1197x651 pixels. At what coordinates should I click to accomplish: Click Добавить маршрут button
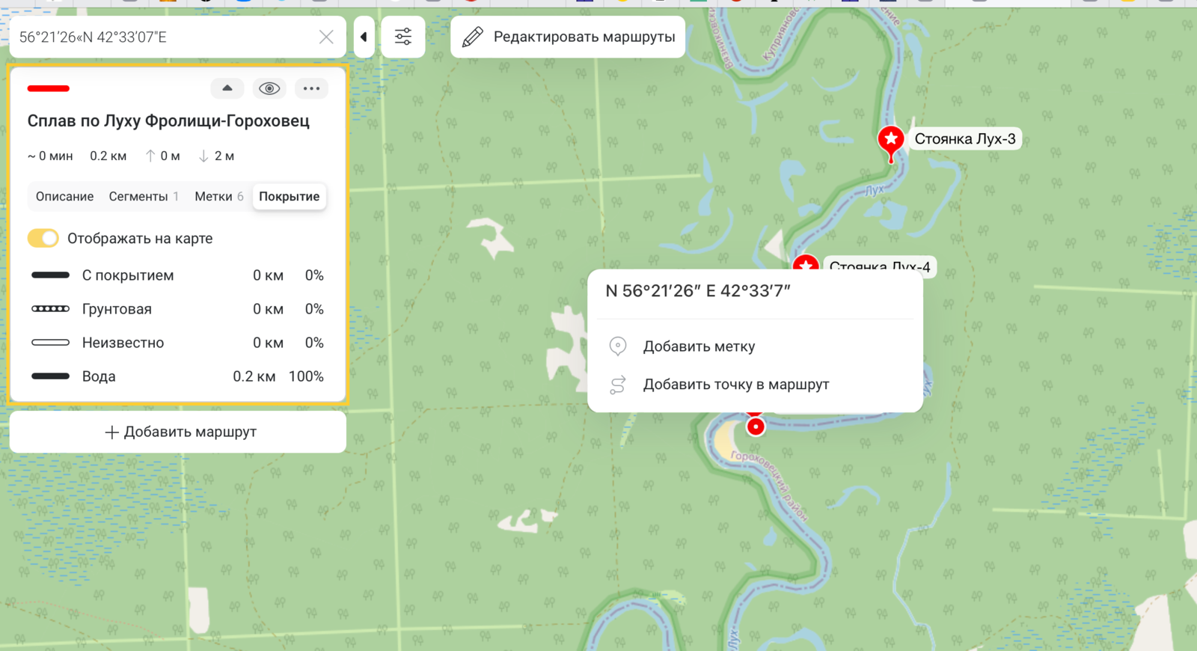tap(178, 432)
